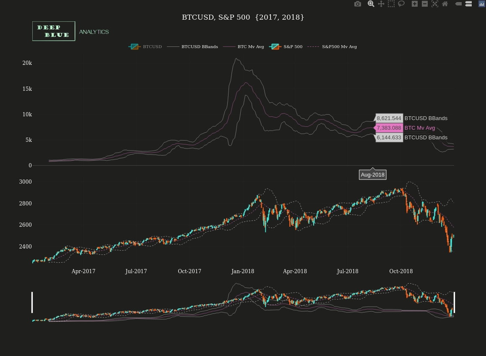486x356 pixels.
Task: Choose the Box Select tool
Action: click(391, 4)
